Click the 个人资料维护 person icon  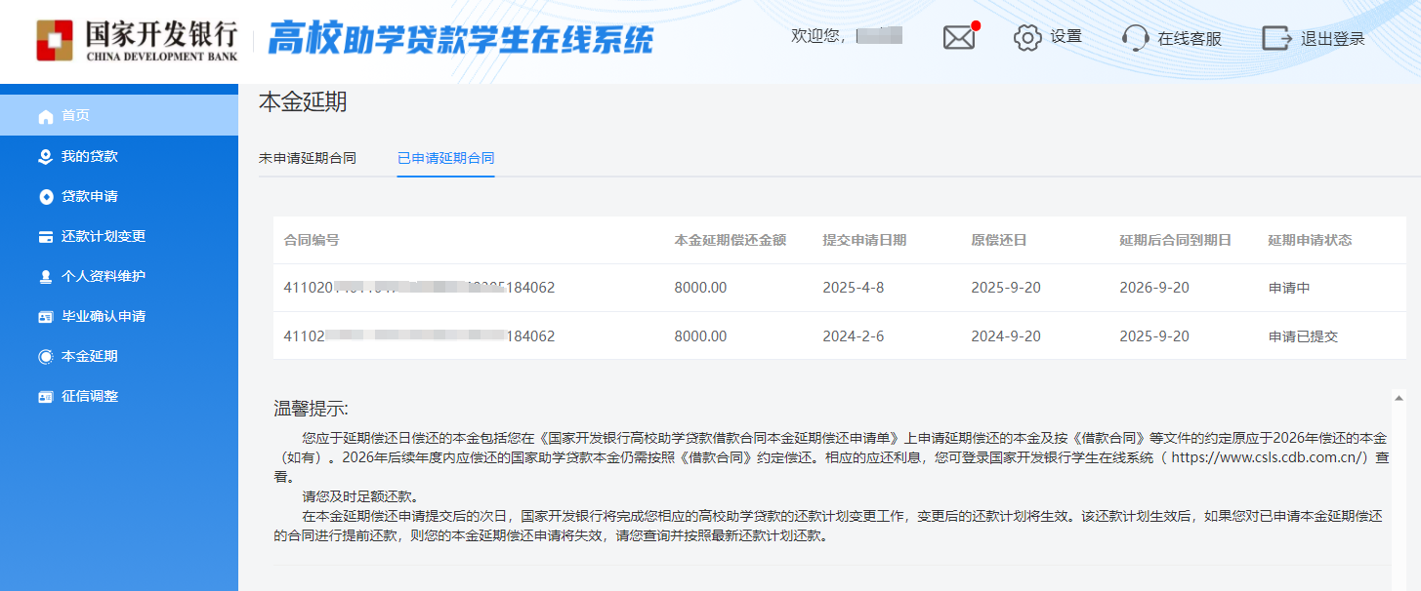pos(45,277)
